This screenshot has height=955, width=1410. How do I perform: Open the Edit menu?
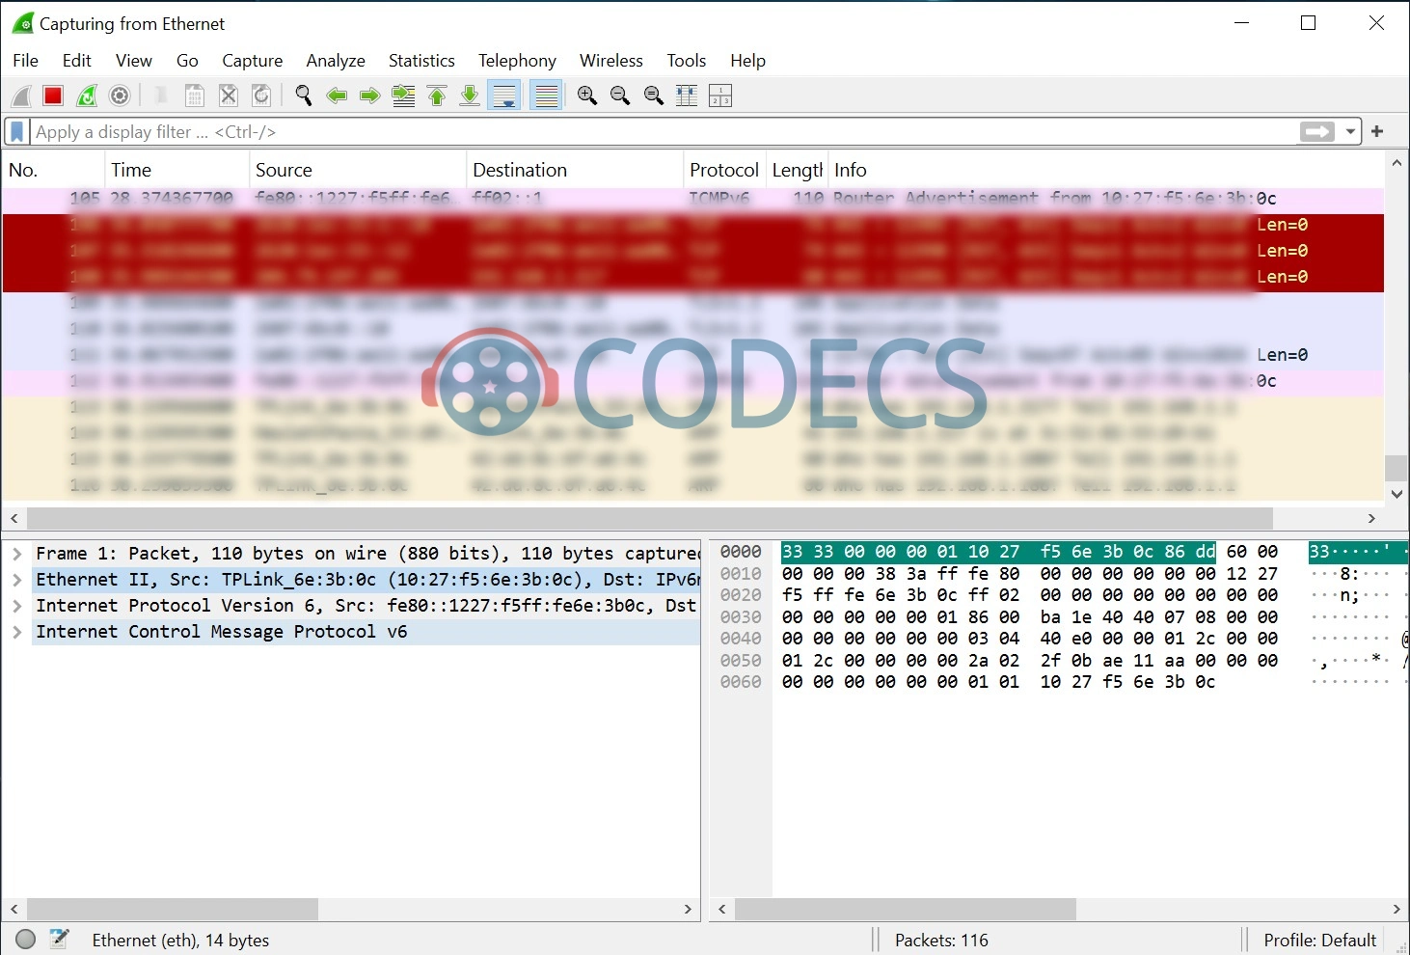click(x=77, y=60)
